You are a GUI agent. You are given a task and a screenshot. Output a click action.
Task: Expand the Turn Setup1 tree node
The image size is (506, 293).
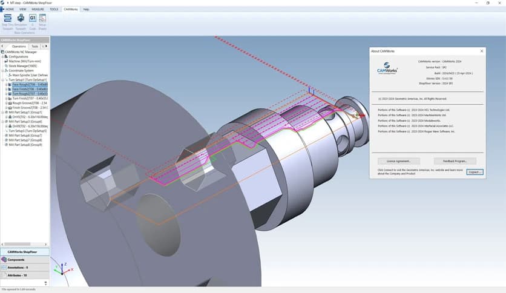click(x=2, y=79)
